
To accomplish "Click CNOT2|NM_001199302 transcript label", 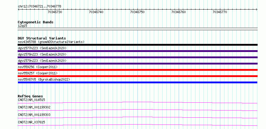I will tap(34, 107).
